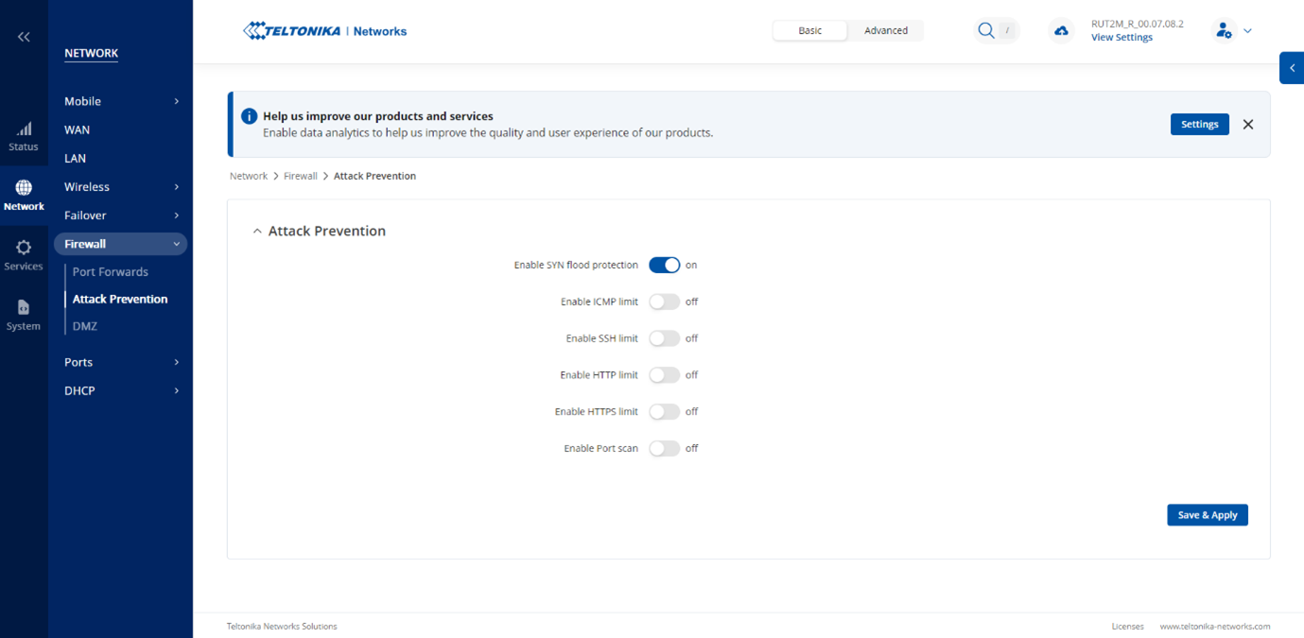Viewport: 1304px width, 638px height.
Task: Enable the ICMP limit toggle
Action: click(x=664, y=302)
